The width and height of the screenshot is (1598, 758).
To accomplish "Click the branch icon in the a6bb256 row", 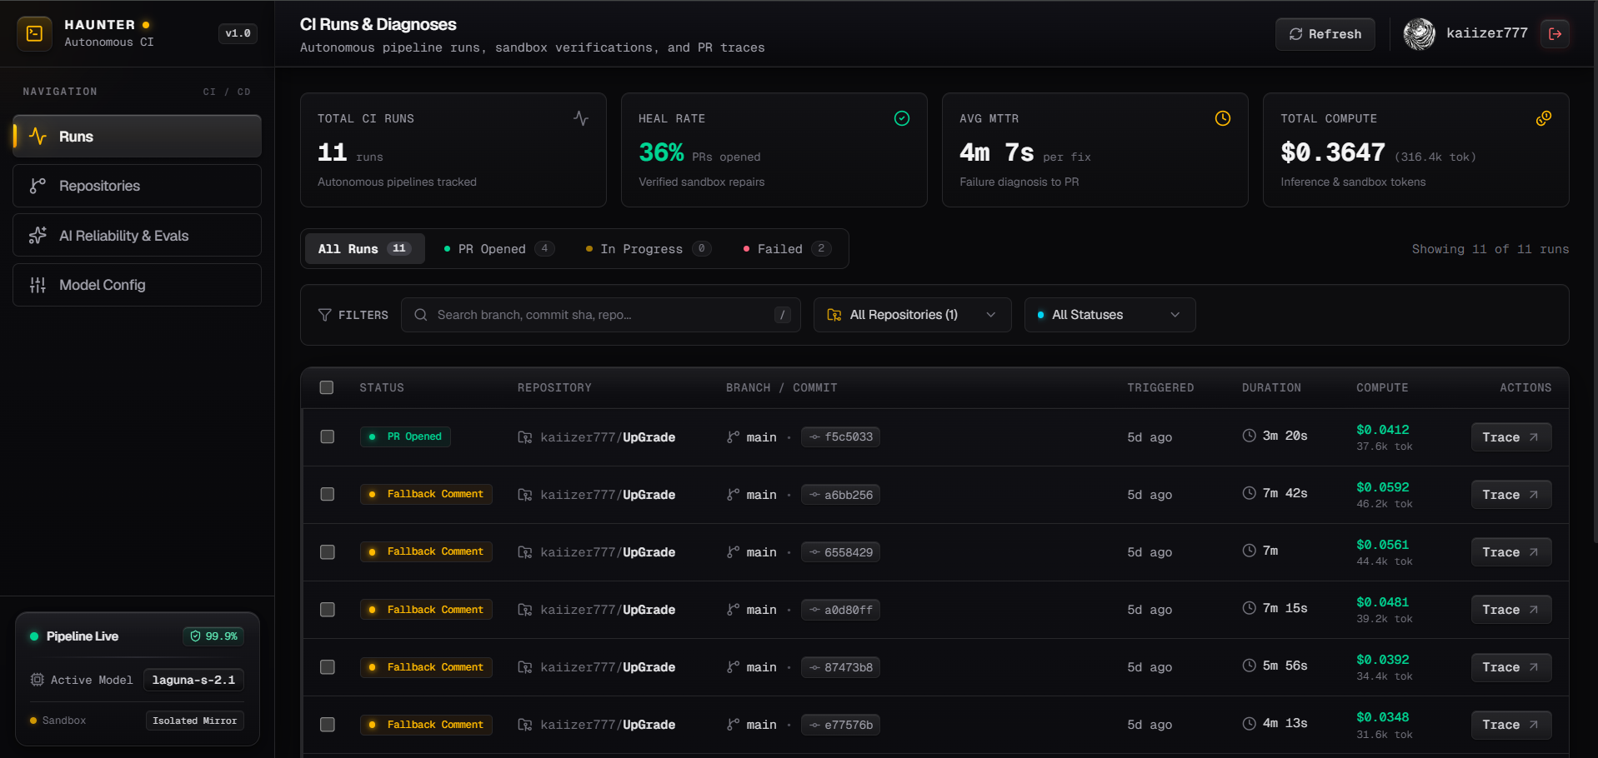I will [733, 495].
